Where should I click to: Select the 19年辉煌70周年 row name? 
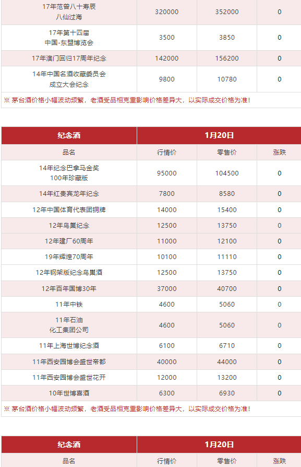click(69, 256)
